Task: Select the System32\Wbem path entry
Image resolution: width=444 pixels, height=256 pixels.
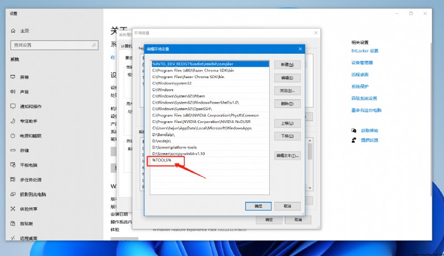Action: click(210, 96)
